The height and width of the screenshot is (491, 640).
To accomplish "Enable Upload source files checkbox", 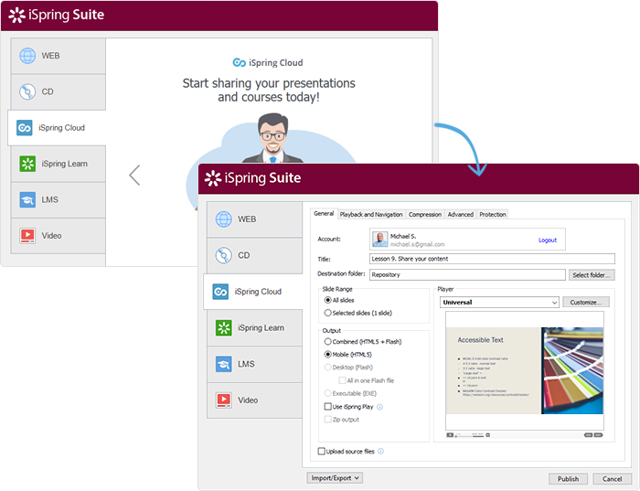I will point(321,452).
